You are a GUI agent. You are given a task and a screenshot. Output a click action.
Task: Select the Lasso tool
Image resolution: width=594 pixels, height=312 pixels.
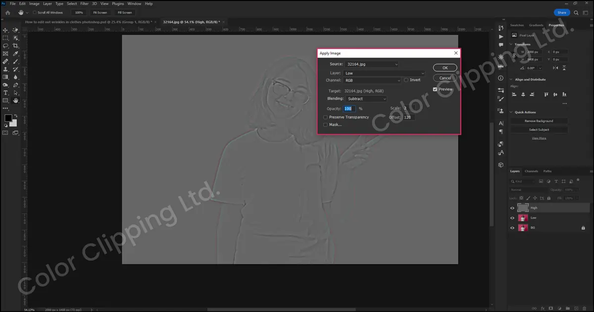pos(5,46)
